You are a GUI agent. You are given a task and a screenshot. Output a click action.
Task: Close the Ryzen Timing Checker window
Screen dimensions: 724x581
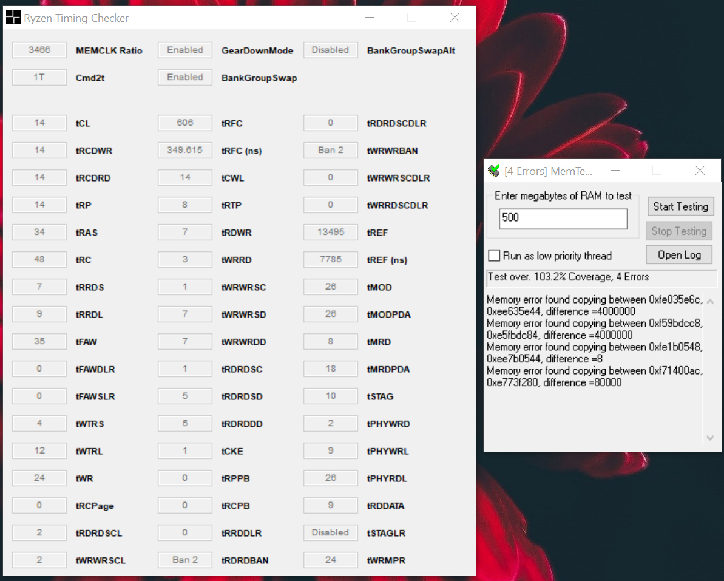tap(455, 18)
